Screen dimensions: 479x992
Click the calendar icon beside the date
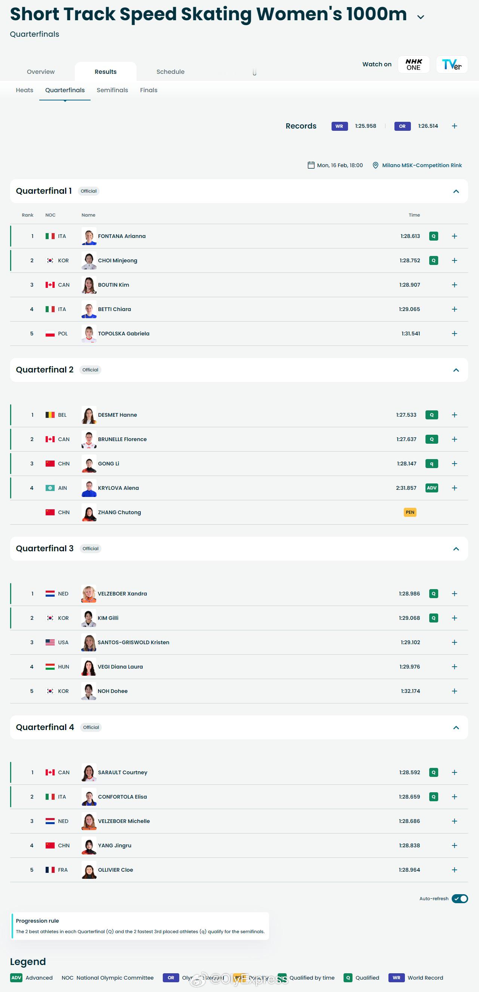311,165
